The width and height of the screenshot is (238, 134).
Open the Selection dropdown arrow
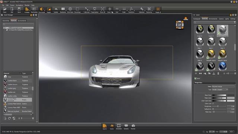[x=145, y=10]
